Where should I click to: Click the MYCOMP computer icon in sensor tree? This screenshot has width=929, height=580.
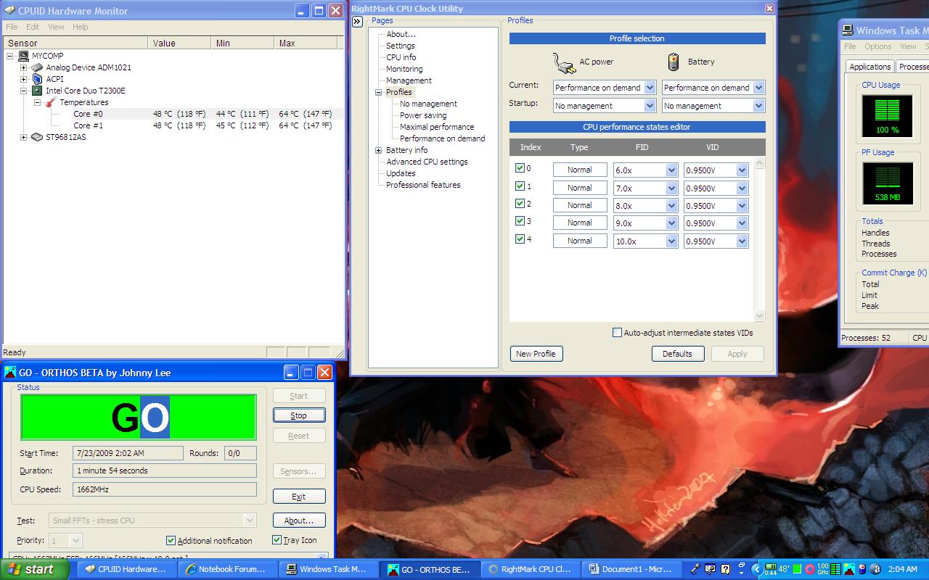[23, 56]
